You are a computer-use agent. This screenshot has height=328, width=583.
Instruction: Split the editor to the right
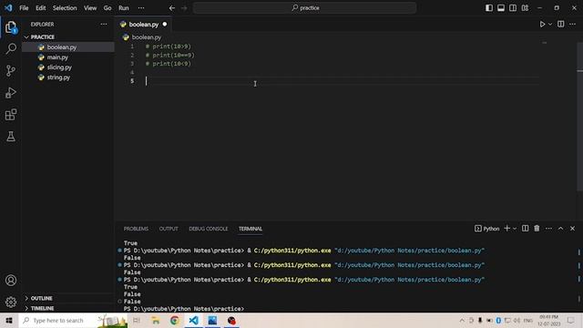point(561,25)
